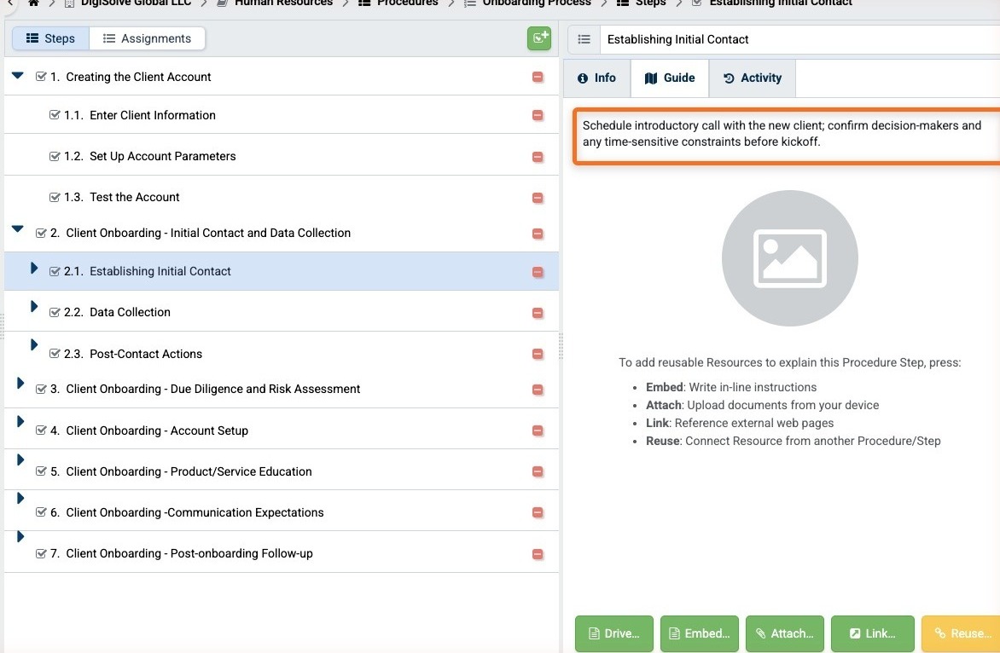Screen dimensions: 1000x653
Task: Remove step 3 Due Diligence and Risk Assessment
Action: (x=538, y=390)
